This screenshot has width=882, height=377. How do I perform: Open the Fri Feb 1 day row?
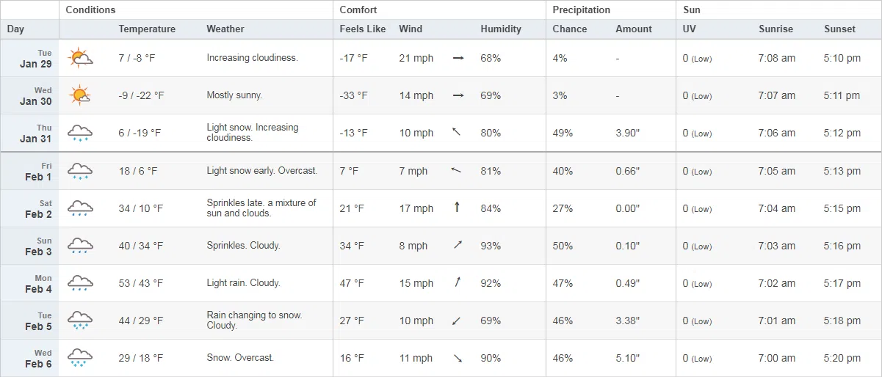point(441,171)
